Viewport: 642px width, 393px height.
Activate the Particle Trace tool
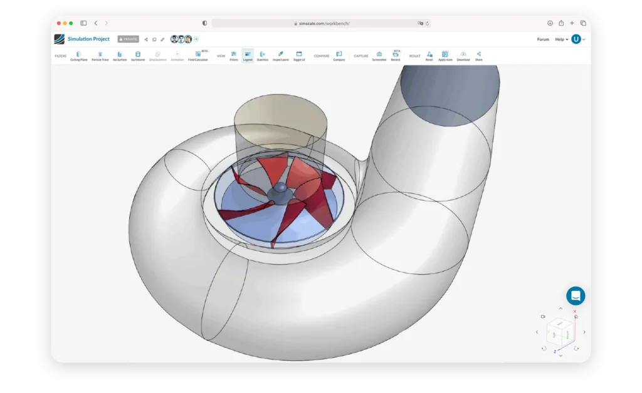(99, 55)
